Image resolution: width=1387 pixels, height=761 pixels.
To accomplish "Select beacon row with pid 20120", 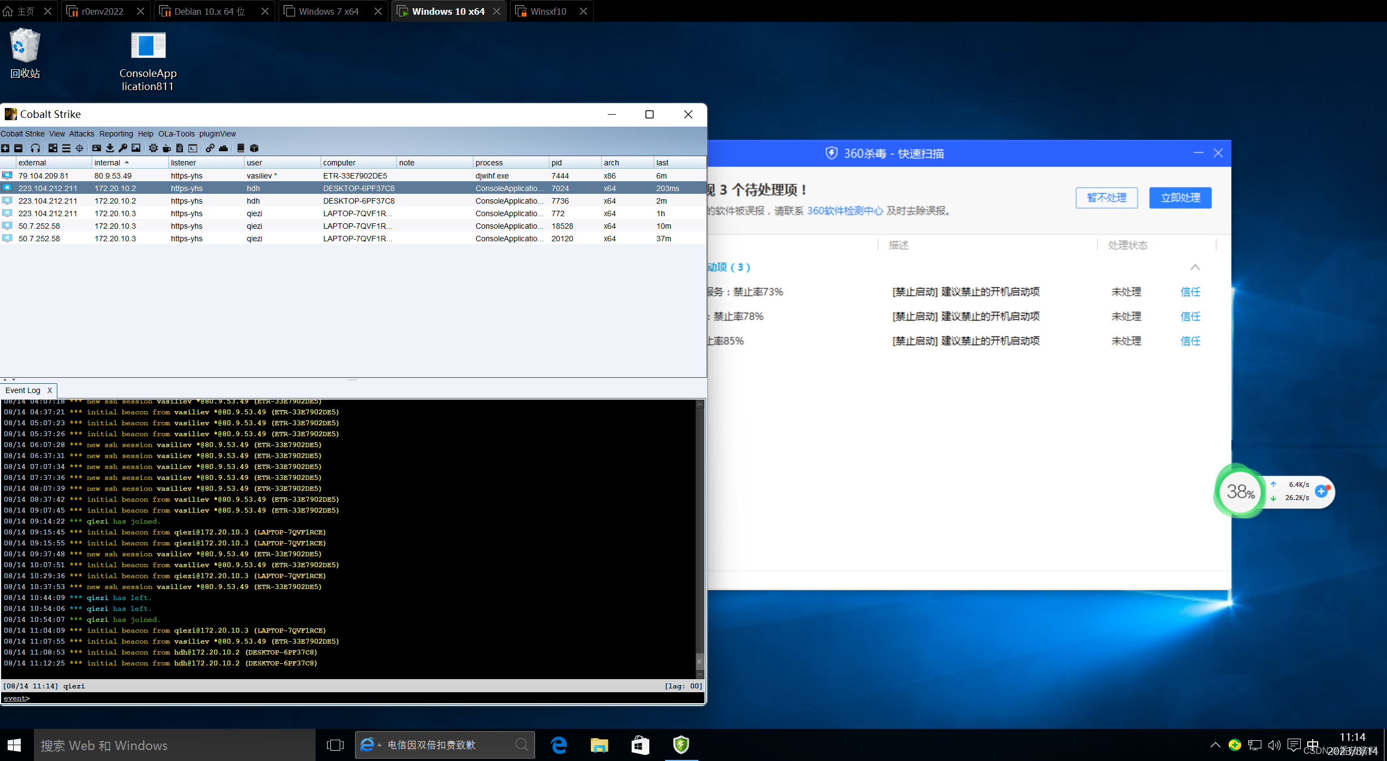I will [x=353, y=239].
